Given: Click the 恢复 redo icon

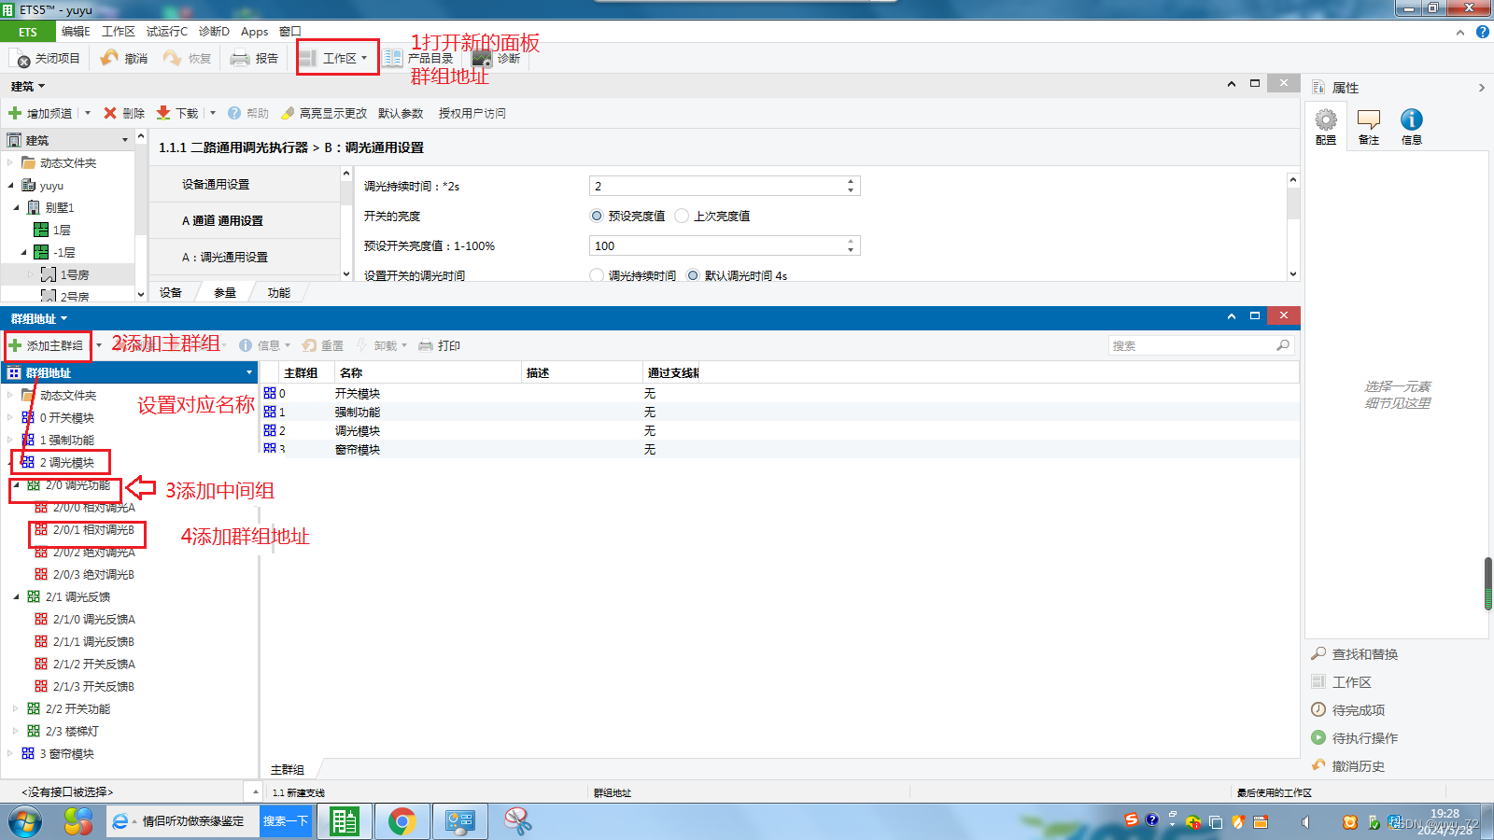Looking at the screenshot, I should pyautogui.click(x=172, y=58).
